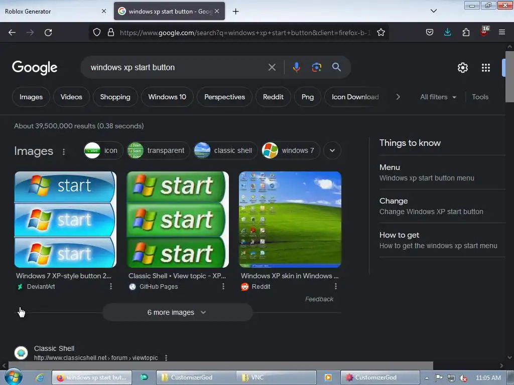Show hidden system tray icons
The height and width of the screenshot is (385, 514).
coord(427,378)
